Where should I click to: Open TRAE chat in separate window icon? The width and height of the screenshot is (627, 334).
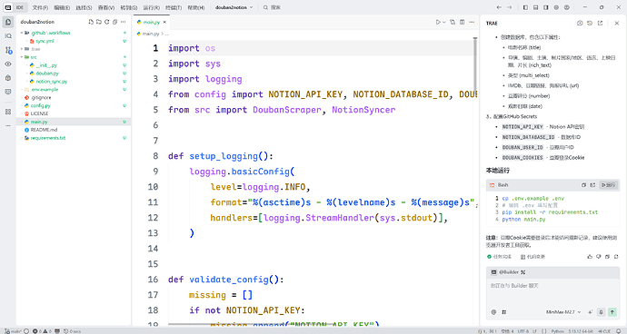pyautogui.click(x=601, y=24)
